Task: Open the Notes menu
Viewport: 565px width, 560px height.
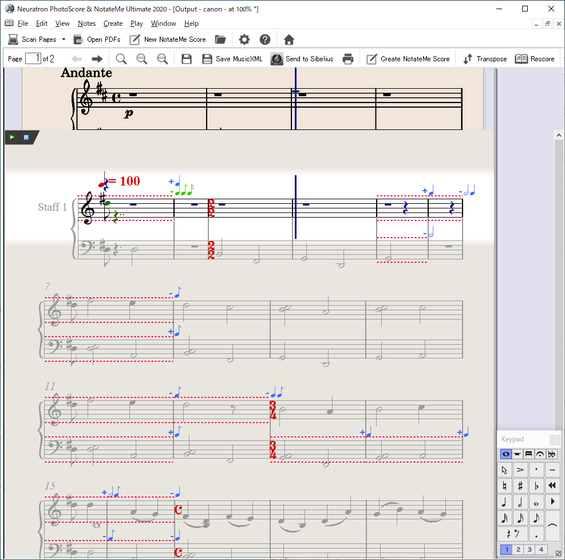Action: [x=86, y=23]
